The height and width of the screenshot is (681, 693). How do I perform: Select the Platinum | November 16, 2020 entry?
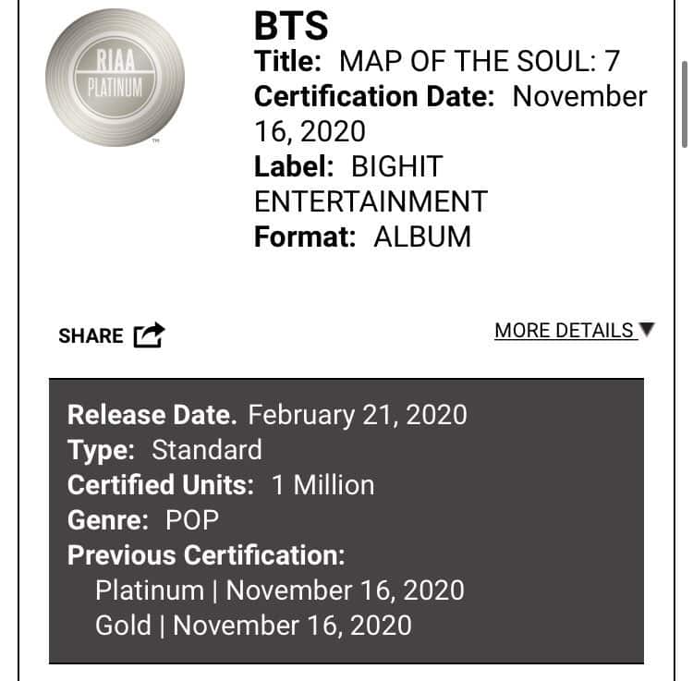pos(279,590)
